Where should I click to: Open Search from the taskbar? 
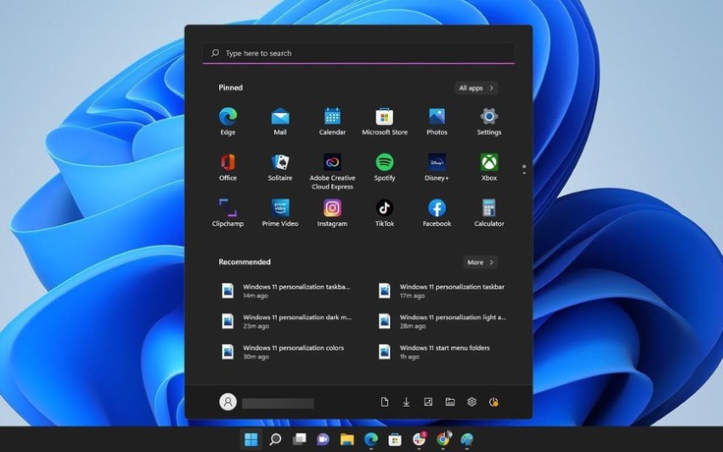pyautogui.click(x=275, y=439)
